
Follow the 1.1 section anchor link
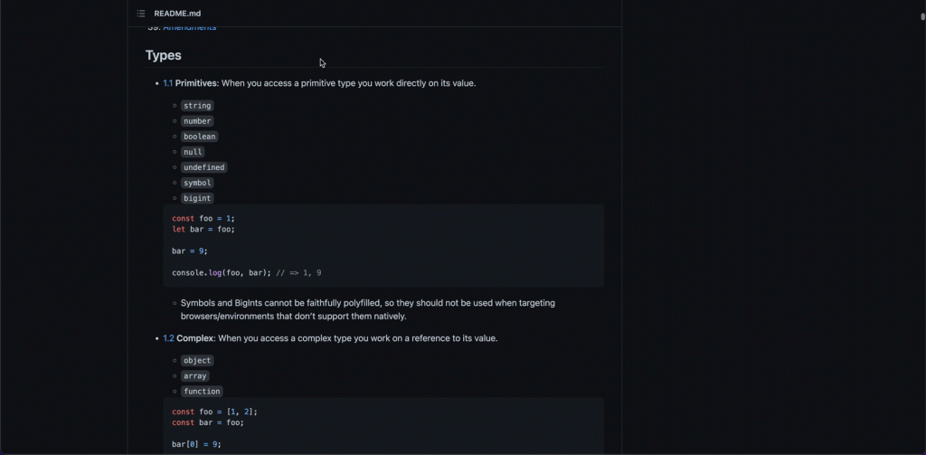click(168, 83)
